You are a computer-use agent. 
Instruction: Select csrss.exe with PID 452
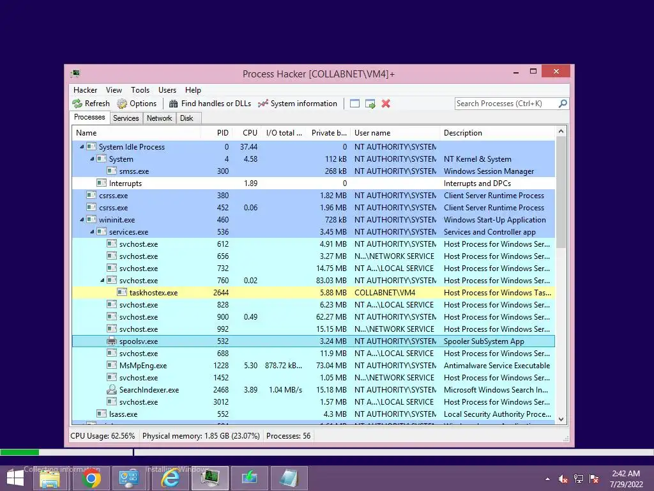point(314,208)
